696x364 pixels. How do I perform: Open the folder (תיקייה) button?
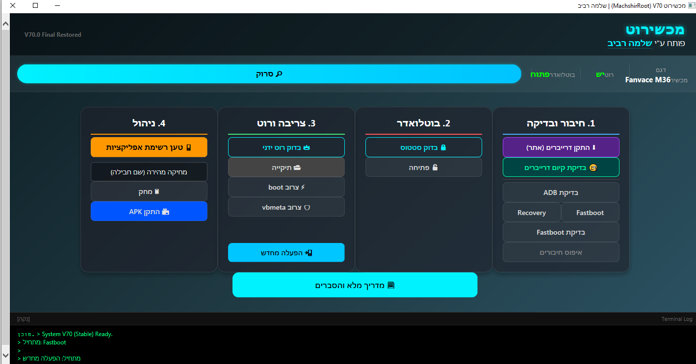(286, 168)
